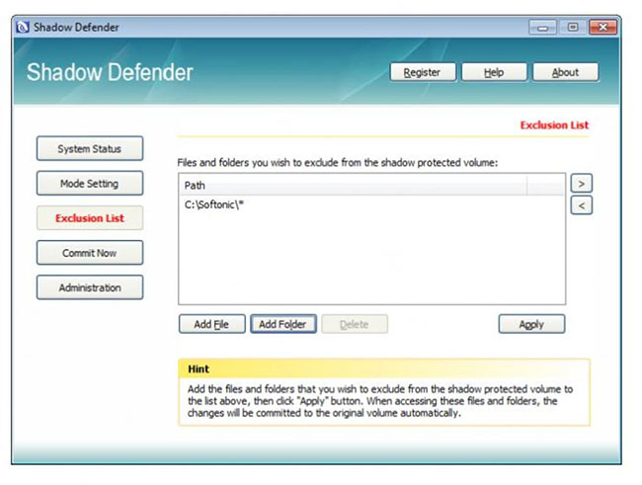Click the Path column header
This screenshot has width=642, height=485.
(x=353, y=185)
